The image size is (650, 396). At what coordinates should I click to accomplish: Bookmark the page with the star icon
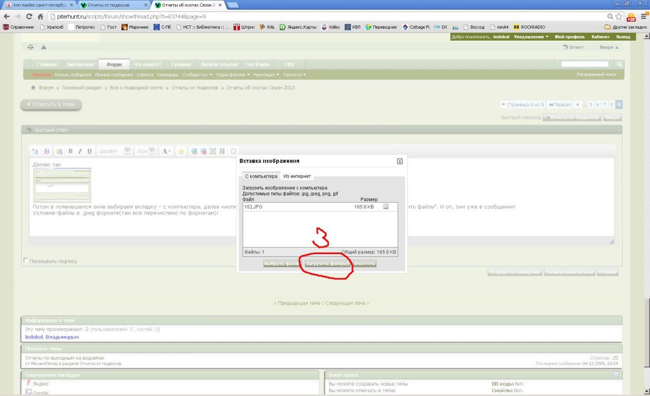620,16
